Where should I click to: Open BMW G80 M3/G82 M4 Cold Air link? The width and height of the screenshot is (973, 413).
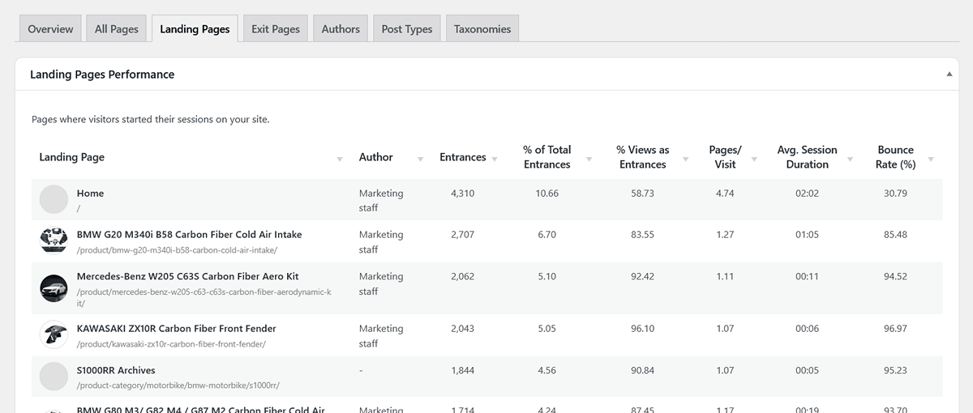pyautogui.click(x=200, y=410)
